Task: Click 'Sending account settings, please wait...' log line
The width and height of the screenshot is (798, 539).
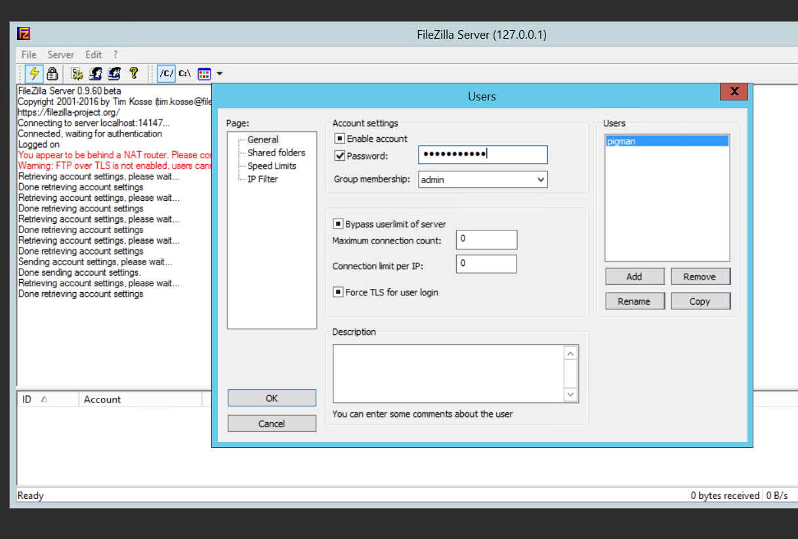Action: 95,261
